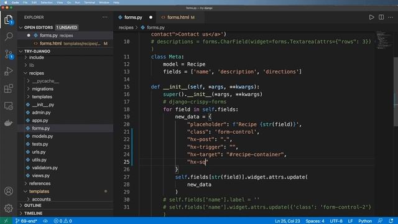The width and height of the screenshot is (398, 224).
Task: Open models.py in file tree
Action: [x=42, y=136]
